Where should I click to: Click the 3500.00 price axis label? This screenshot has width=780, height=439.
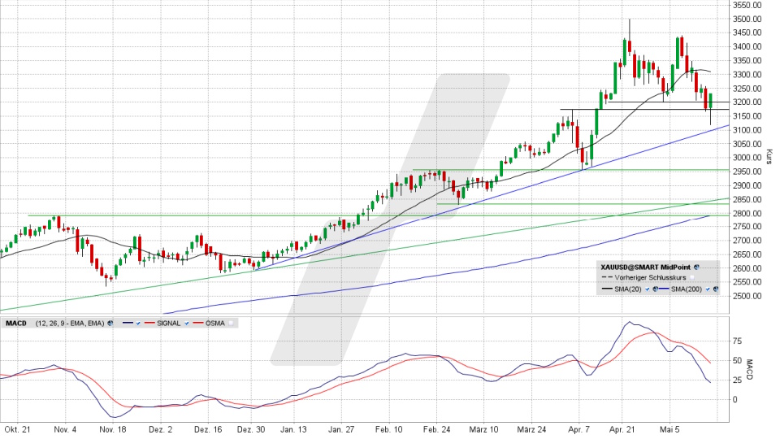tap(747, 19)
